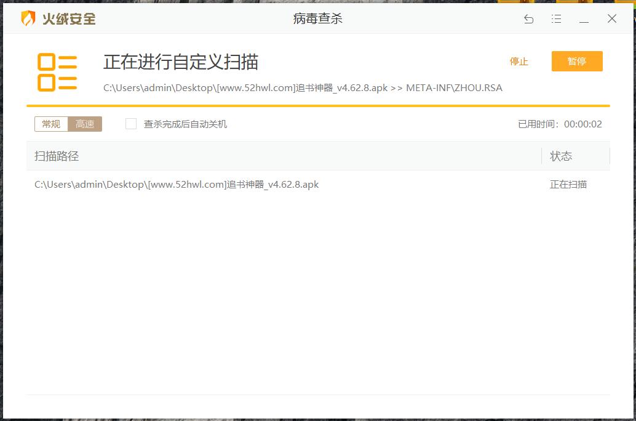Open the task list icon in the title bar
Image resolution: width=636 pixels, height=421 pixels.
556,19
